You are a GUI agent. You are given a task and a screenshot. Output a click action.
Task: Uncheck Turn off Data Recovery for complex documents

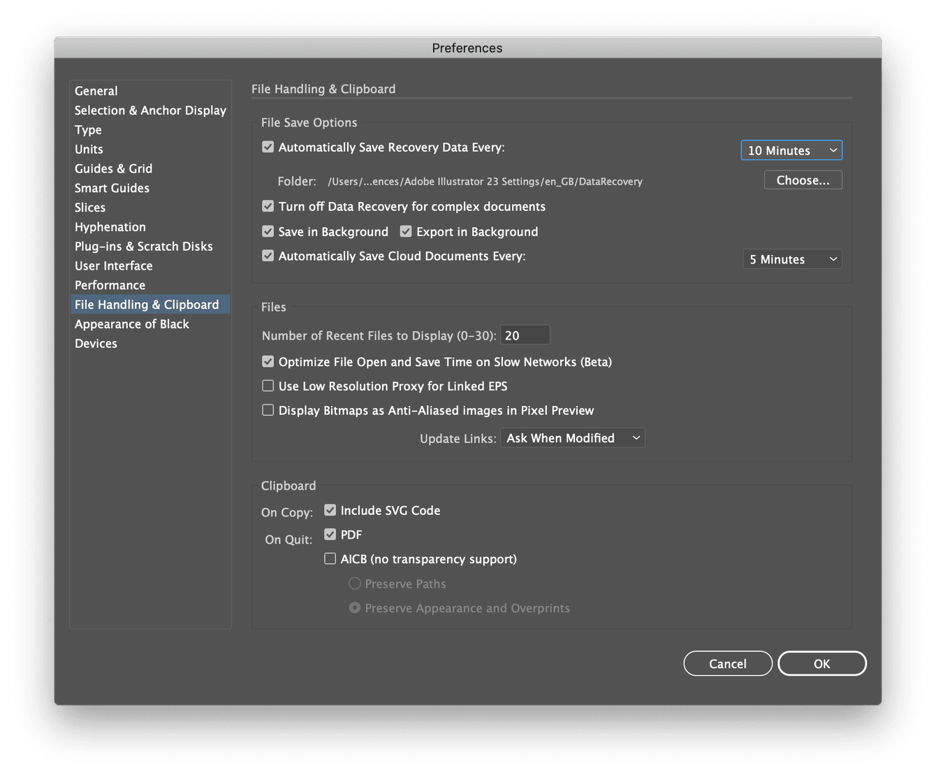[x=268, y=206]
